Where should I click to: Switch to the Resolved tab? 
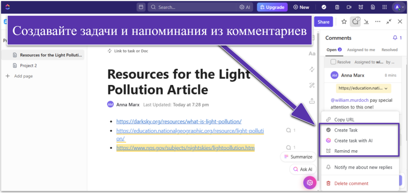point(390,50)
